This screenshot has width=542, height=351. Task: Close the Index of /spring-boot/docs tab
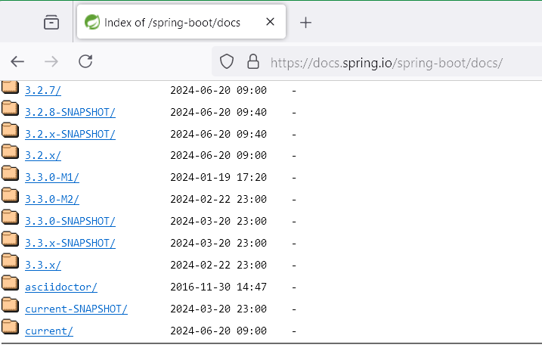[271, 22]
